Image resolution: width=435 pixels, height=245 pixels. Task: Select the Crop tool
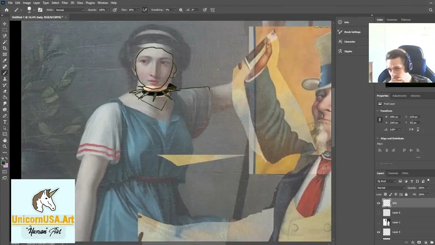[x=5, y=48]
